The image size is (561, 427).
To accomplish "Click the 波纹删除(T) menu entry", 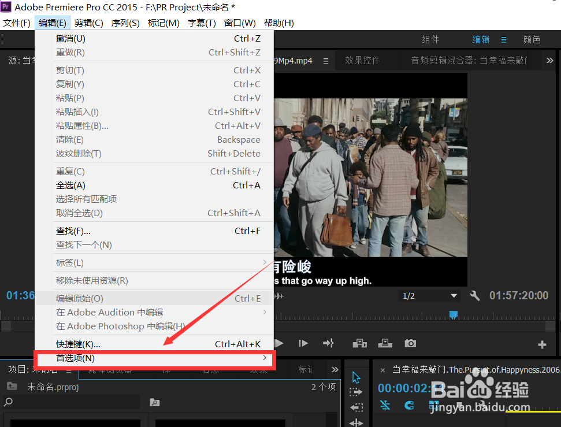I will (x=155, y=154).
